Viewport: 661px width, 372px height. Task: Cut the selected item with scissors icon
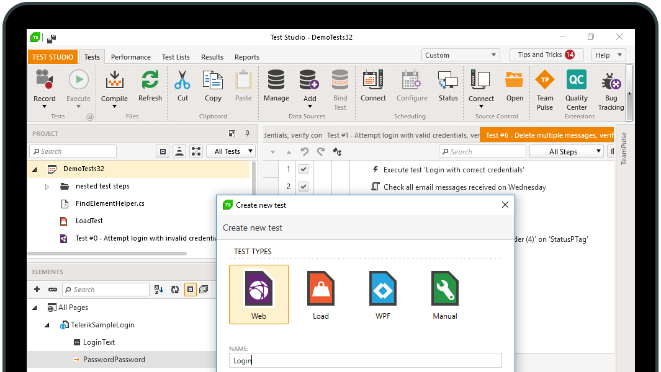[x=182, y=79]
